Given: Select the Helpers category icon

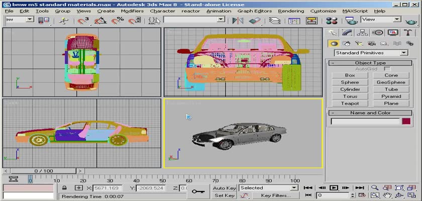Looking at the screenshot, I should pos(384,43).
